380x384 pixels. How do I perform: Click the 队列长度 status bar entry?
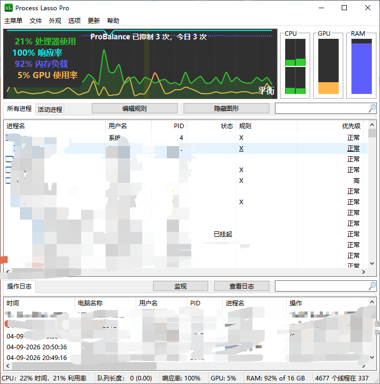click(x=124, y=378)
